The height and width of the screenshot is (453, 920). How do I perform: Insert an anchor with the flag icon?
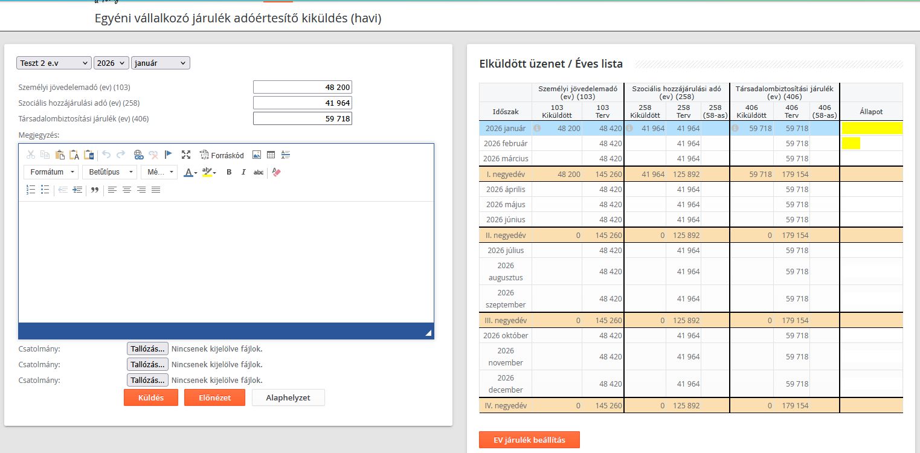point(169,155)
